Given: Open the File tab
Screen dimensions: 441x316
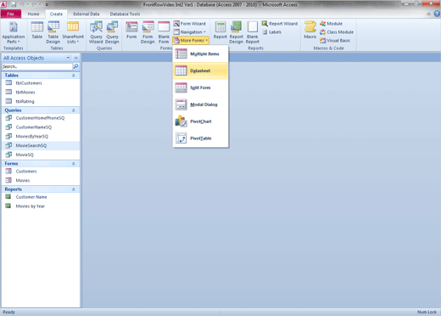Looking at the screenshot, I should pyautogui.click(x=11, y=14).
